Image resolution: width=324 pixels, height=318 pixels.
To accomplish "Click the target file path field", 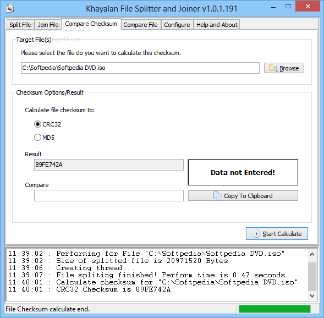I will pyautogui.click(x=140, y=68).
